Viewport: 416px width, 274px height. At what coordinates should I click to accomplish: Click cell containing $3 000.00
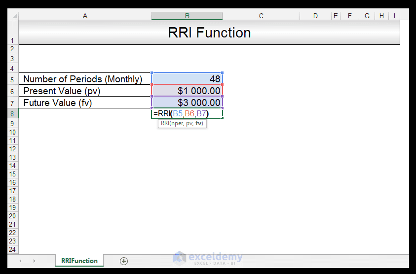(x=187, y=103)
